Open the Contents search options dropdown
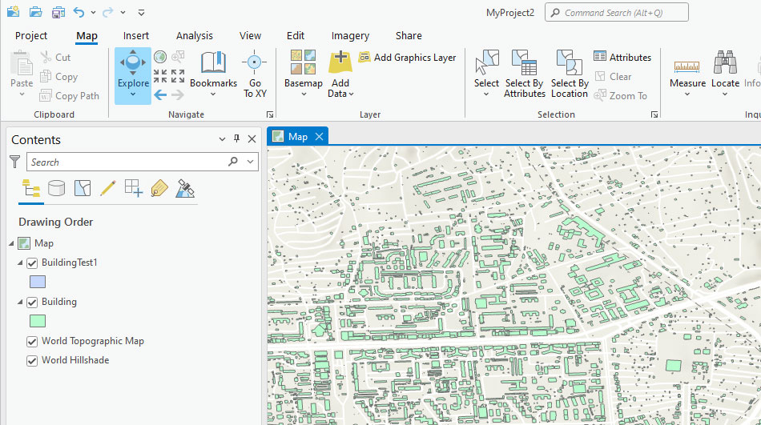Screen dimensions: 761x425 pyautogui.click(x=251, y=162)
